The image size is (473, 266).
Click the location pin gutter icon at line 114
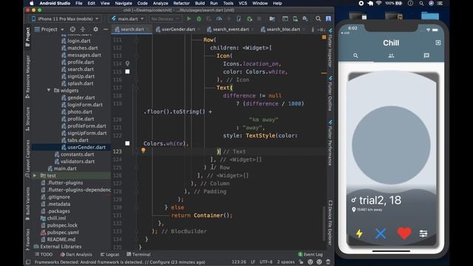127,64
